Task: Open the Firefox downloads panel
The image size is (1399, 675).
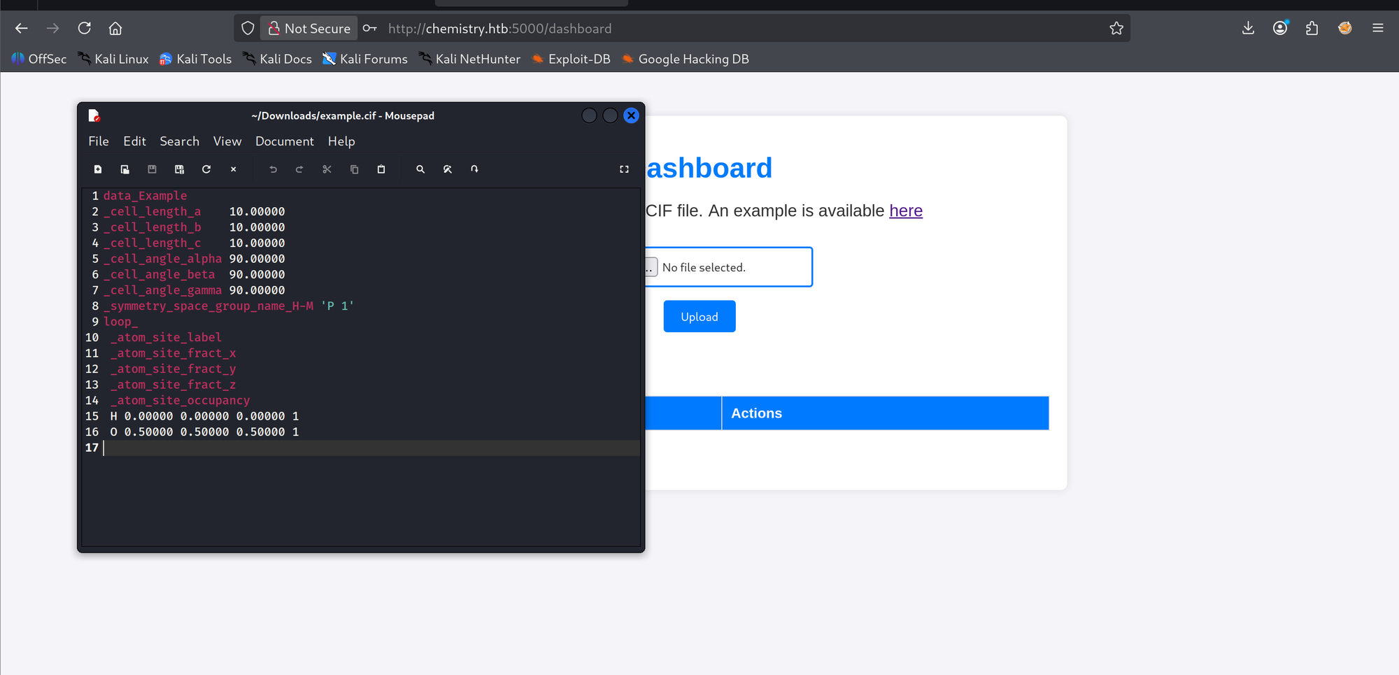Action: [x=1248, y=29]
